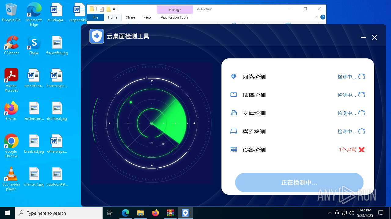Image resolution: width=391 pixels, height=219 pixels.
Task: Click the detection tool taskbar icon
Action: click(x=185, y=213)
